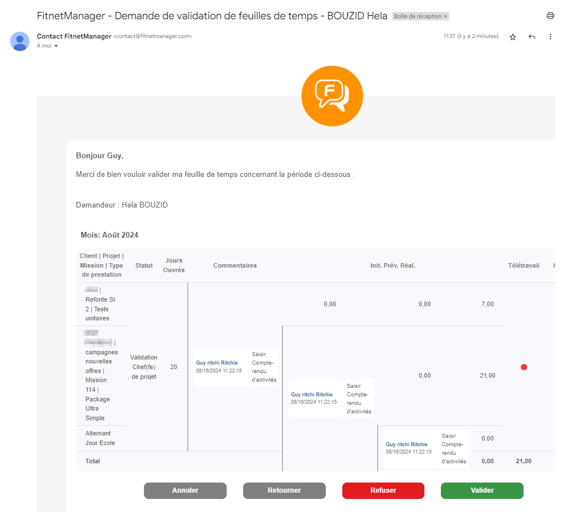The height and width of the screenshot is (512, 561).
Task: Open Guy ritchi Ritchie link under Commentaires column
Action: pyautogui.click(x=217, y=363)
